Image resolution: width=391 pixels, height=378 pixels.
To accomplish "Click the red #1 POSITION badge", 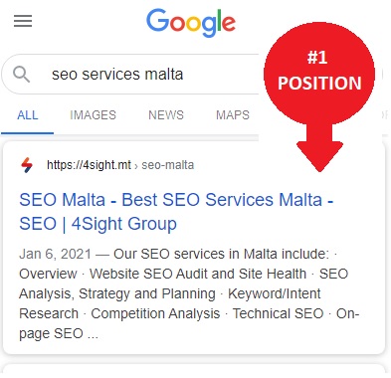I will click(319, 74).
